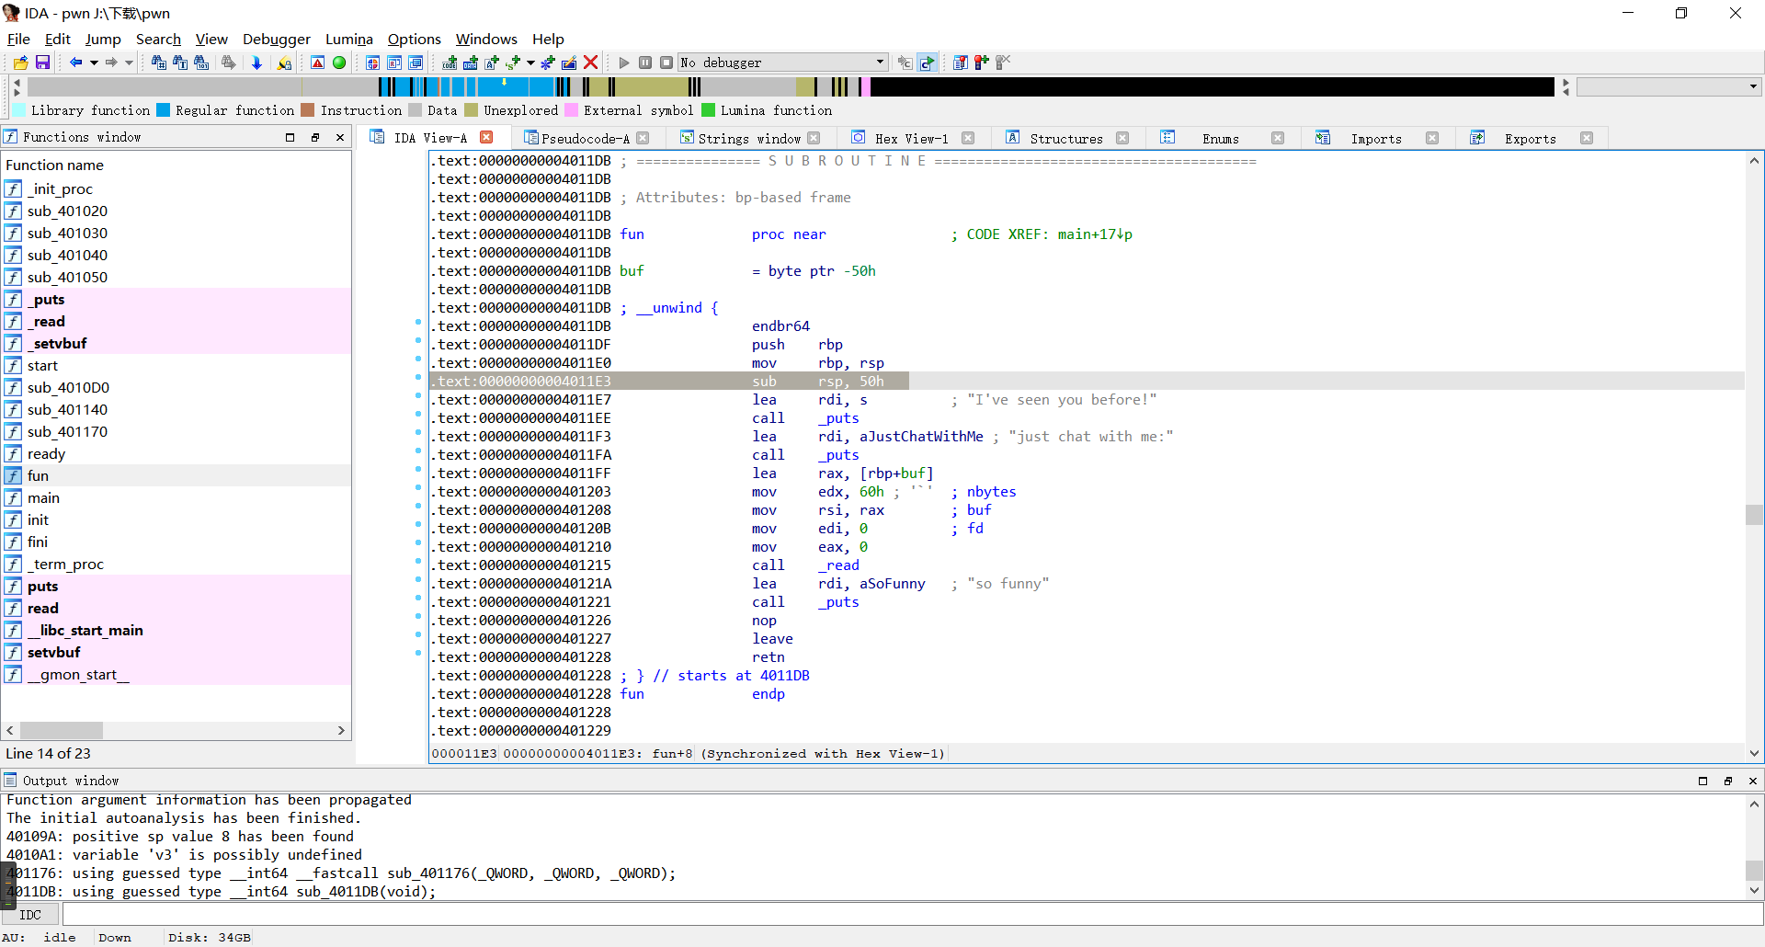Click the IDC command mode button
This screenshot has height=947, width=1765.
tap(30, 915)
